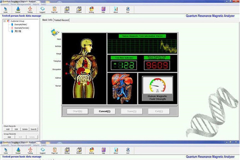This screenshot has height=160, width=240.
Task: Open Dossier in the upper window toolbar
Action: [18, 10]
